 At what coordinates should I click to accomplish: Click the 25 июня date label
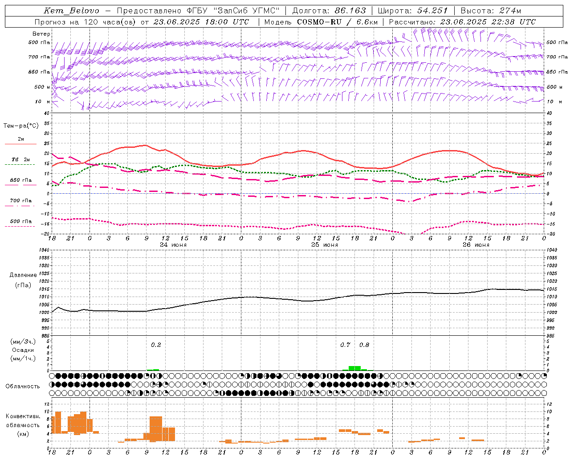(325, 245)
